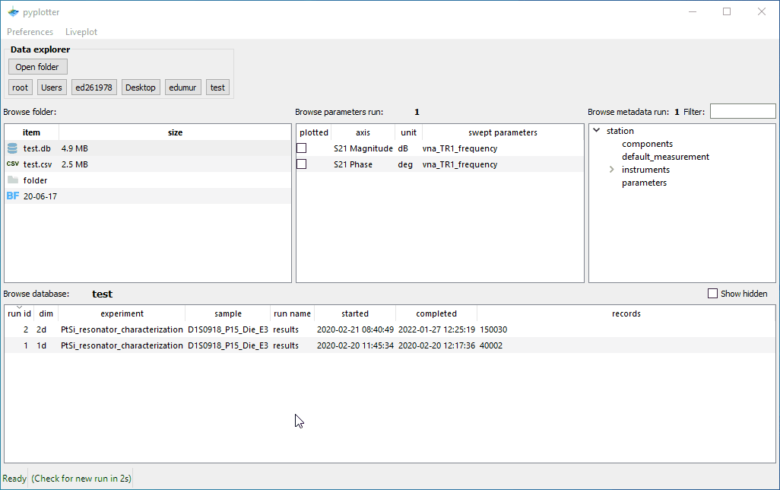Click vna_TR1_frequency in the S21 Phase row
Screen dimensions: 780x490
click(x=460, y=164)
